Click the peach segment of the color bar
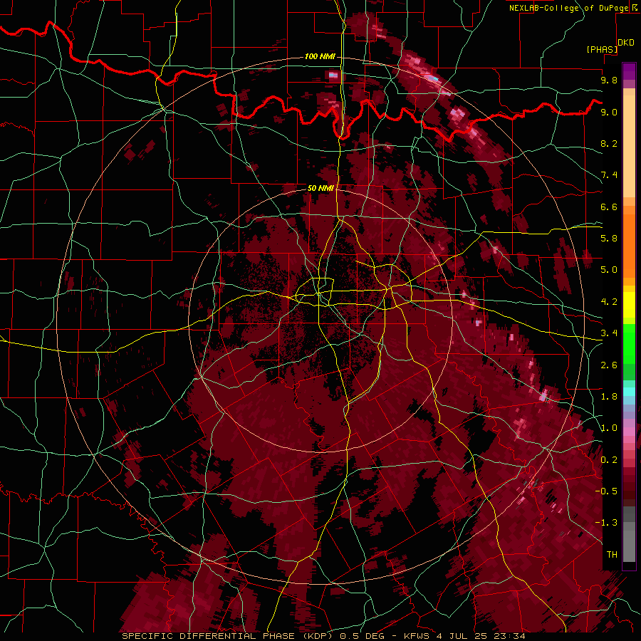The image size is (641, 641). click(629, 146)
